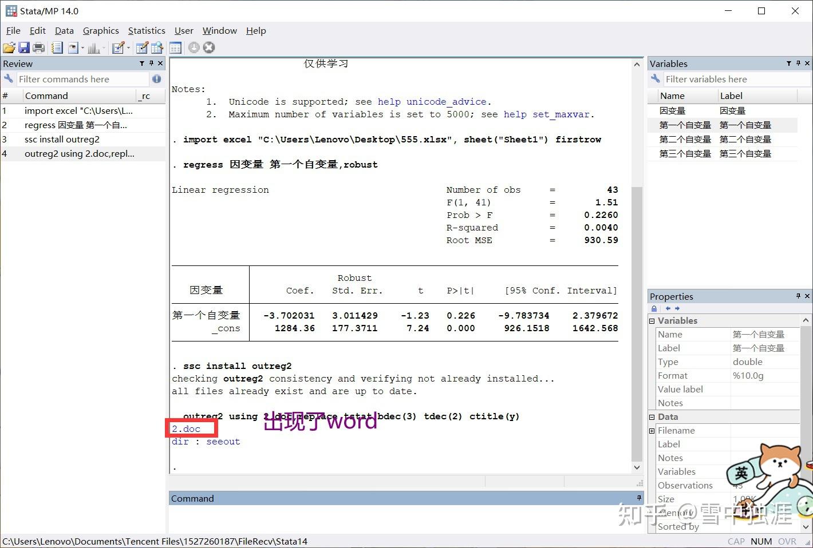Open the Graph window
The height and width of the screenshot is (548, 813).
[94, 47]
